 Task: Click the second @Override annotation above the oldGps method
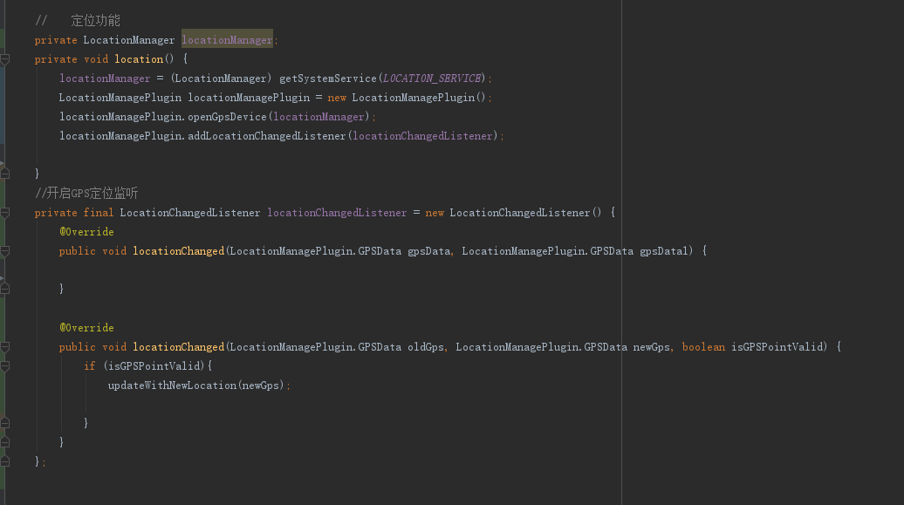click(86, 327)
